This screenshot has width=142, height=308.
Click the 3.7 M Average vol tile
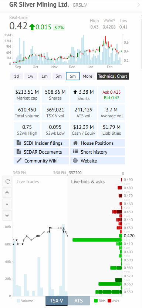[x=112, y=112]
